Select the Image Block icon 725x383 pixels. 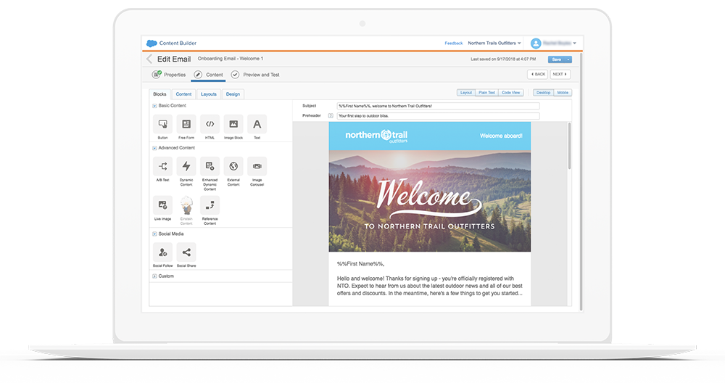pyautogui.click(x=233, y=124)
